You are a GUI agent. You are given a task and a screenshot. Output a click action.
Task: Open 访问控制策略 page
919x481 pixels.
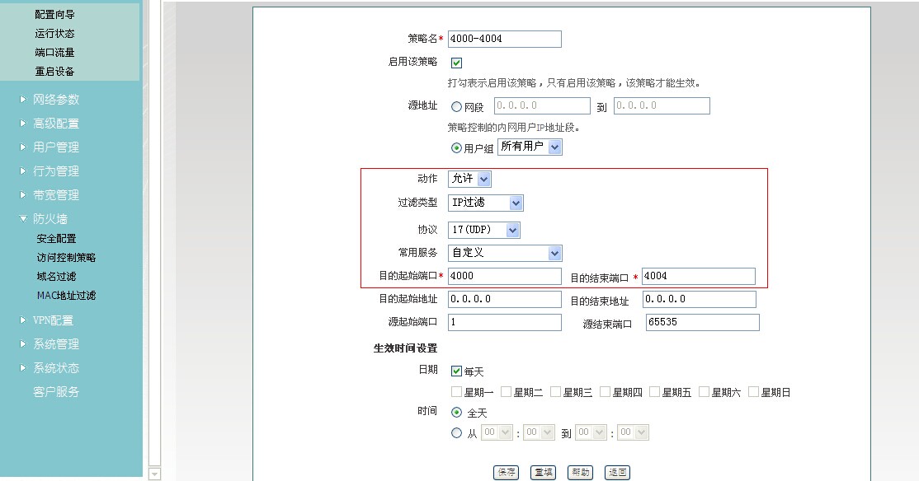coord(66,258)
